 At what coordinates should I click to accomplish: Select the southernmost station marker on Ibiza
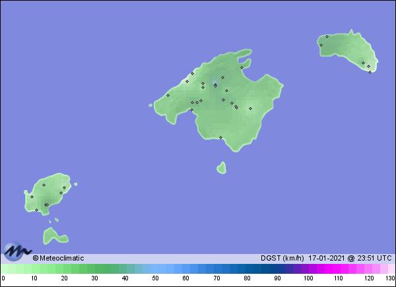[36, 210]
